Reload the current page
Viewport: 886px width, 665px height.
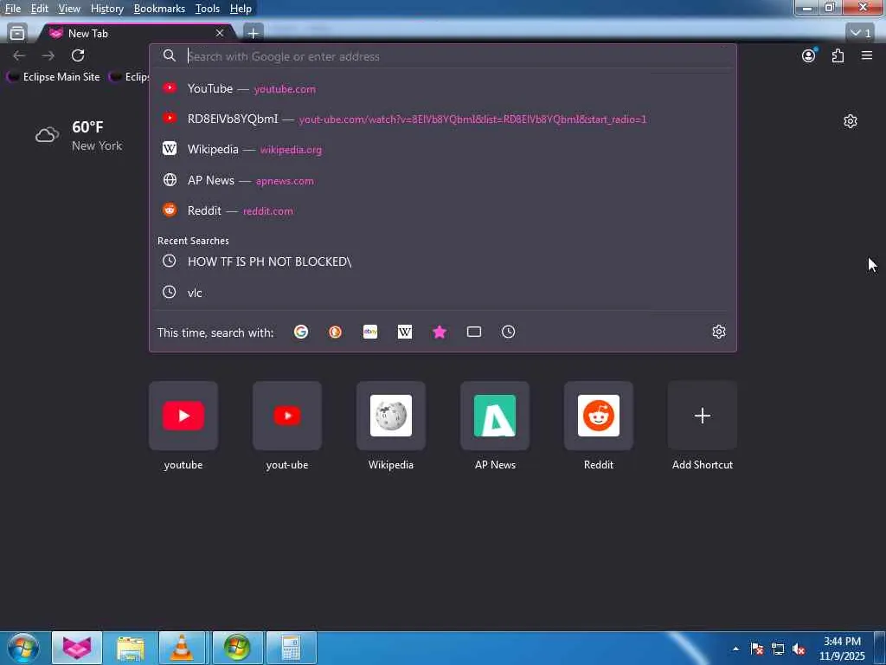tap(78, 55)
